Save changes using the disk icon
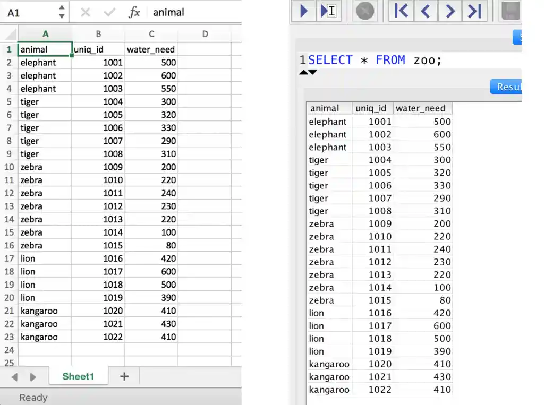The image size is (544, 405). [x=511, y=11]
